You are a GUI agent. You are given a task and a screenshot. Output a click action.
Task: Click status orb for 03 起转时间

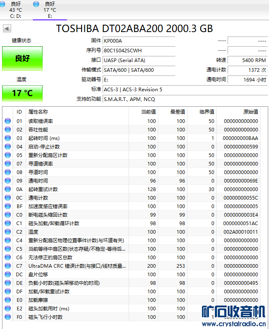(x=8, y=138)
